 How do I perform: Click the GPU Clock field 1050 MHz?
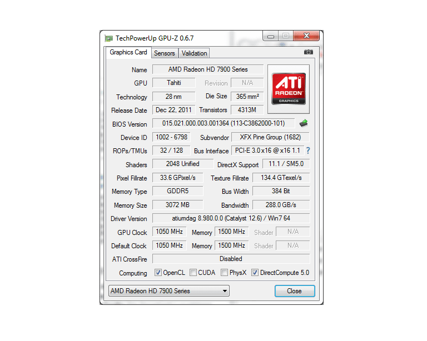click(170, 232)
